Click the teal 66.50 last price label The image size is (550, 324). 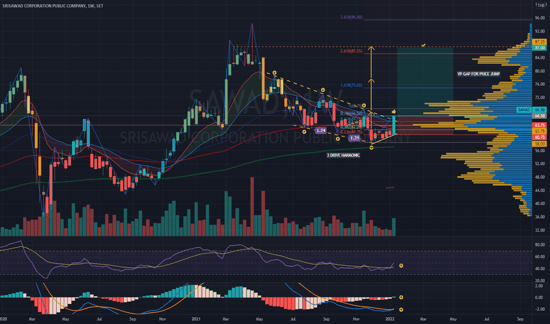[539, 110]
